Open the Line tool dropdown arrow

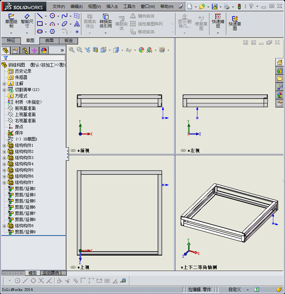tap(46, 16)
